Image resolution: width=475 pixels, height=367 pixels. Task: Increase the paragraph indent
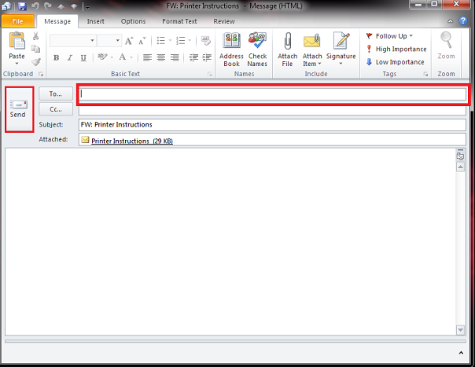(x=207, y=57)
